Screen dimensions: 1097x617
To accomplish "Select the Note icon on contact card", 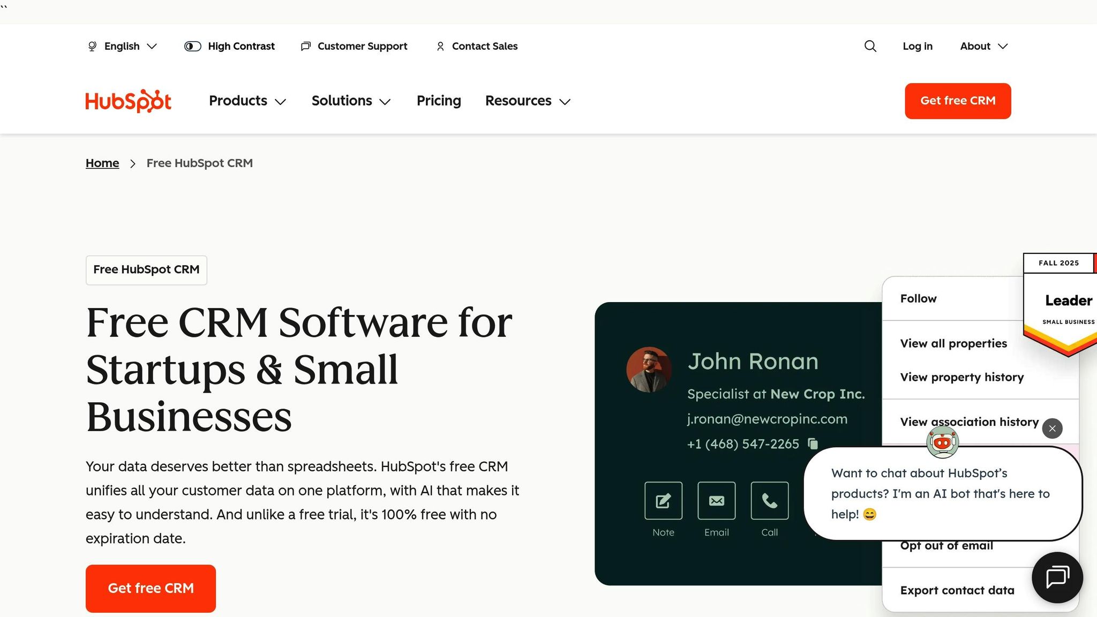I will pyautogui.click(x=663, y=501).
